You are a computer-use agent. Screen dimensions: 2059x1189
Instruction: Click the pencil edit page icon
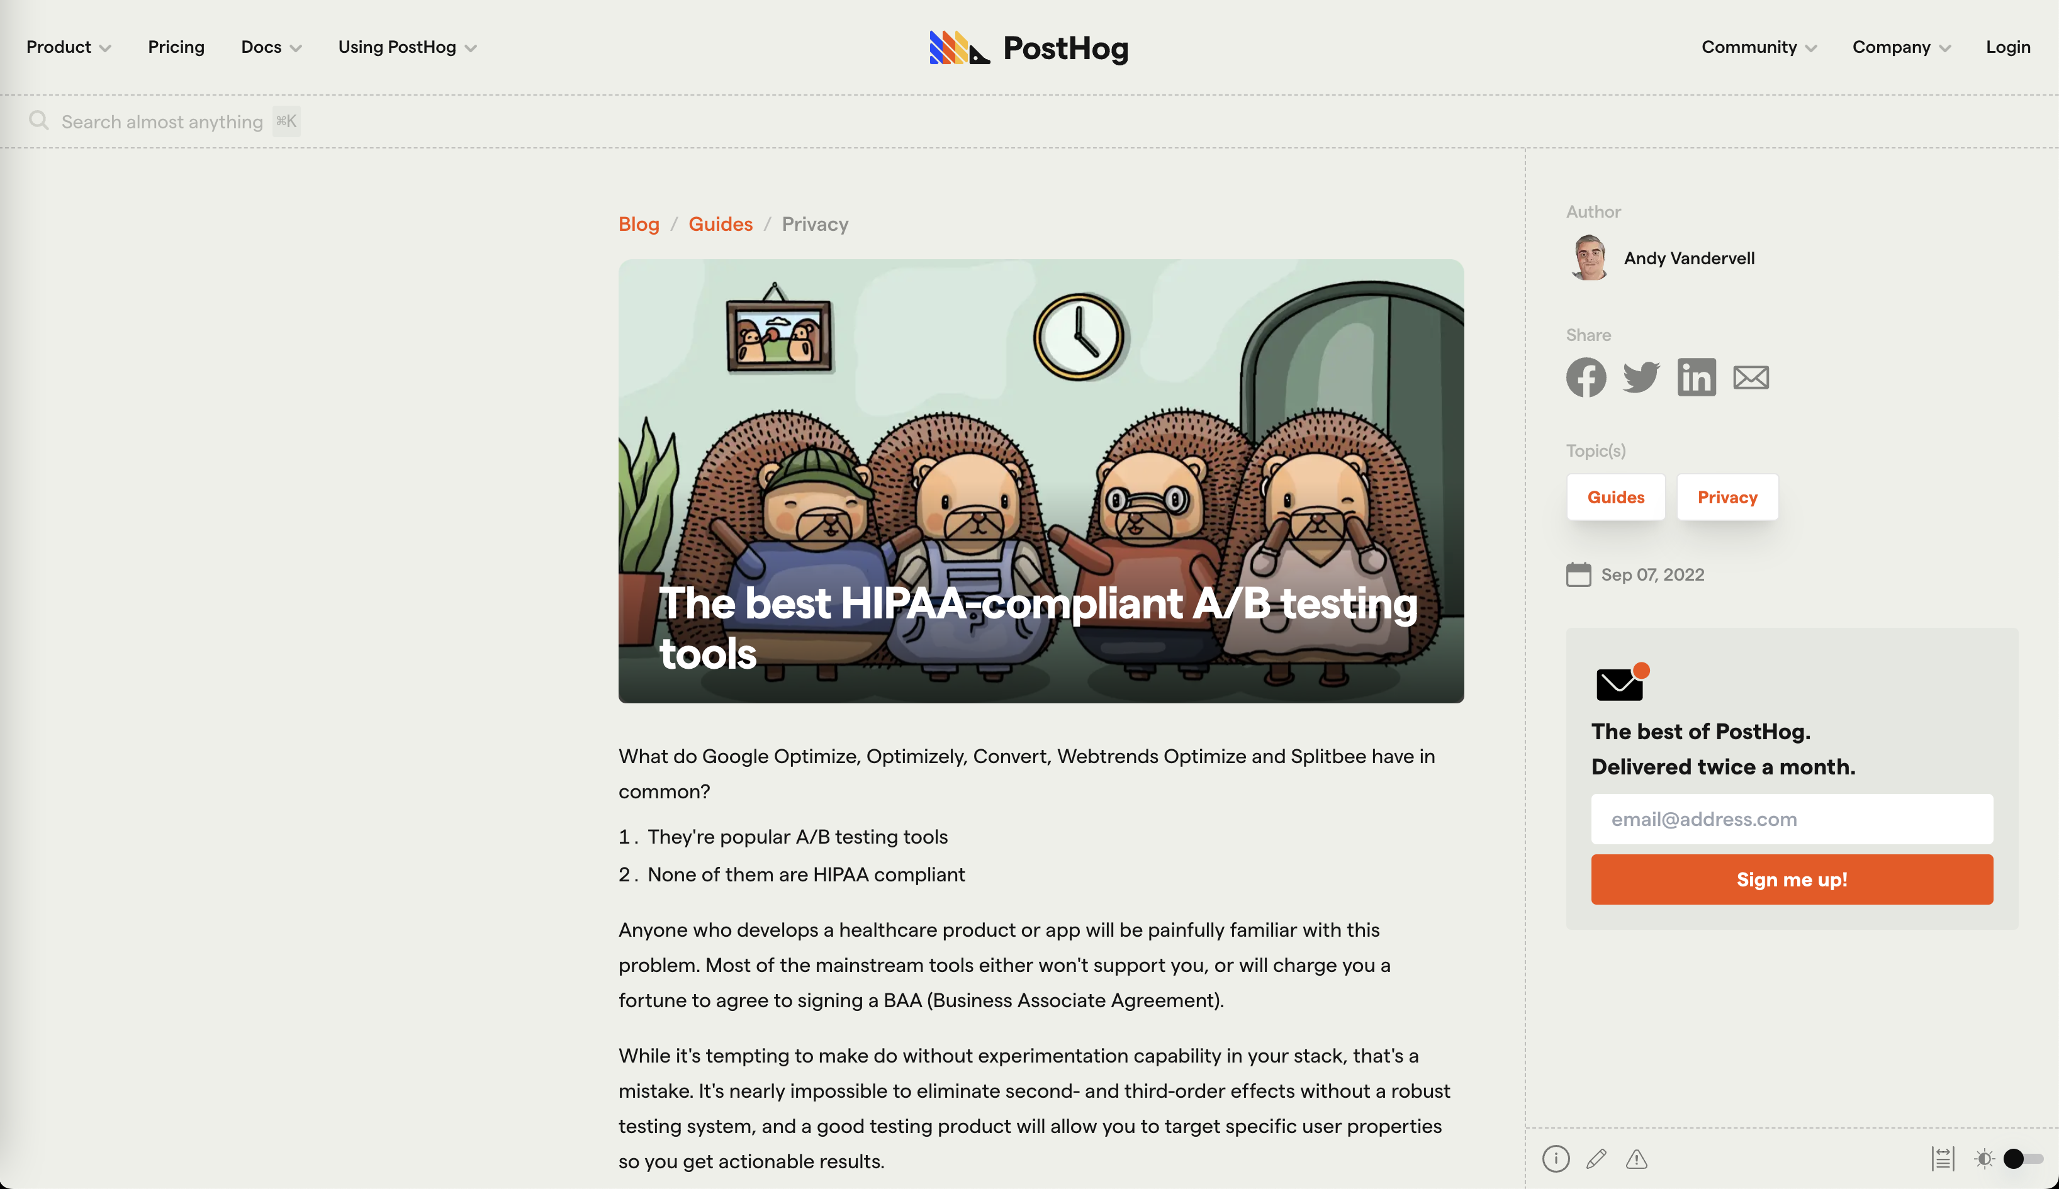point(1596,1158)
